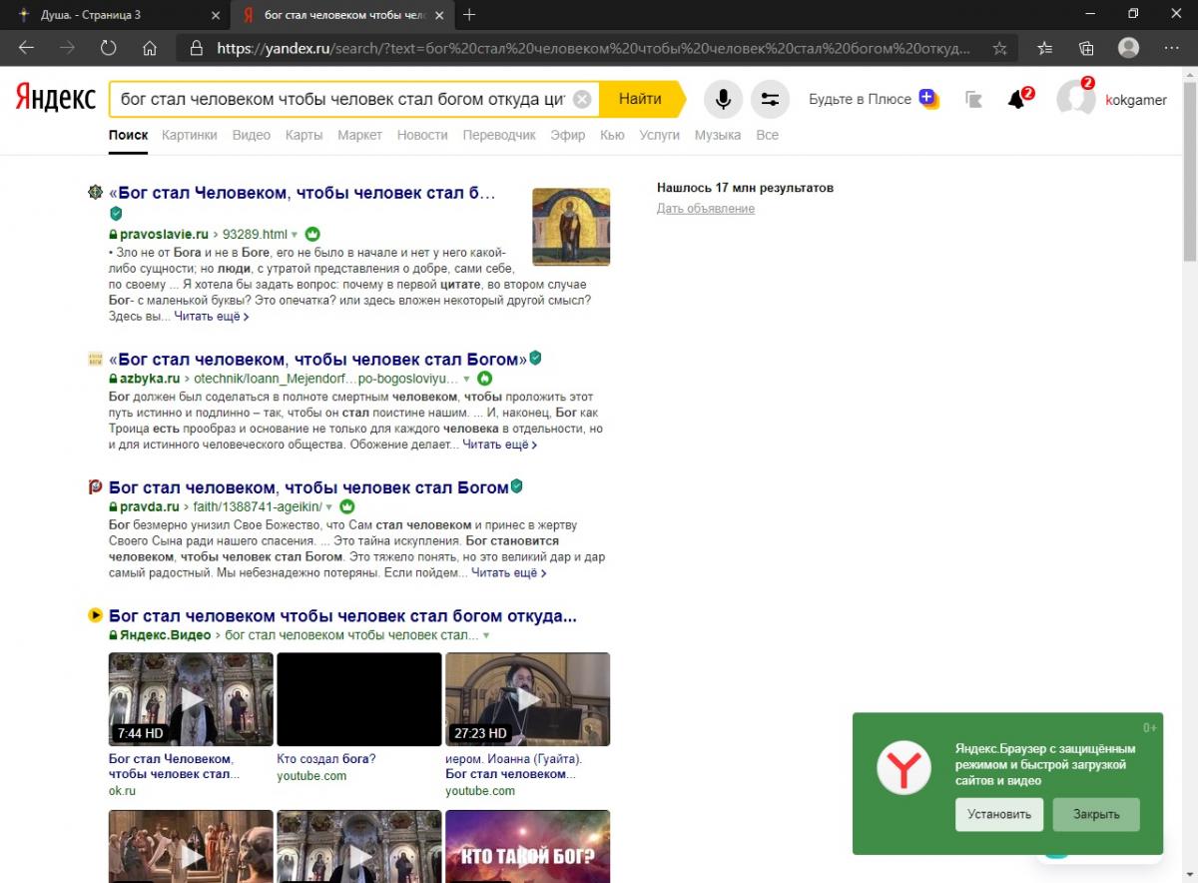Clear the search query with the X icon
This screenshot has height=883, width=1198.
click(x=582, y=99)
